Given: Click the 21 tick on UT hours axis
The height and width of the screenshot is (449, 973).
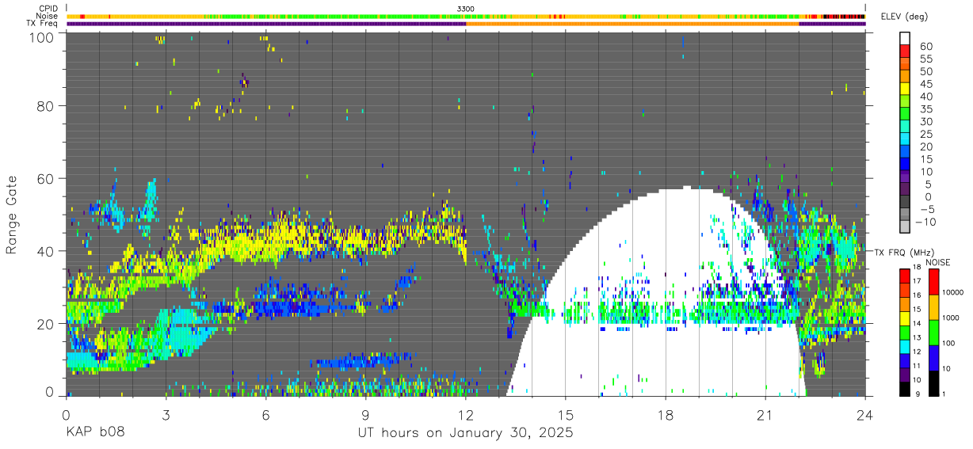Looking at the screenshot, I should point(765,415).
